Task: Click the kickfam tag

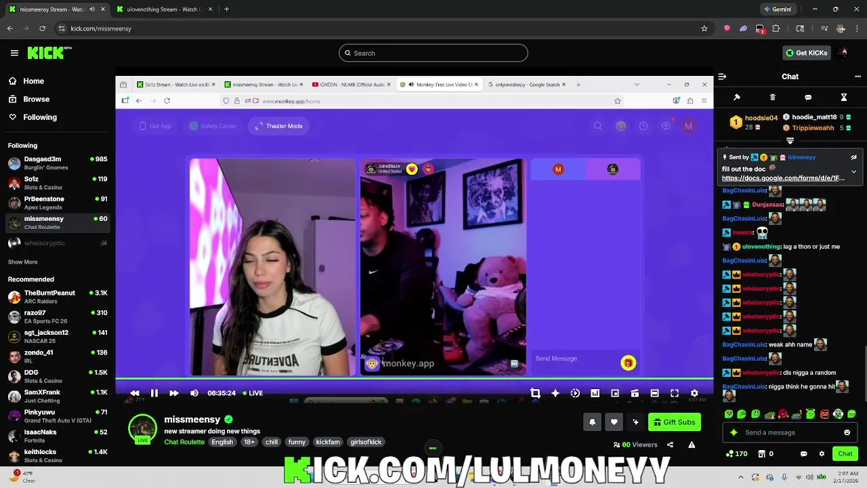Action: tap(328, 442)
